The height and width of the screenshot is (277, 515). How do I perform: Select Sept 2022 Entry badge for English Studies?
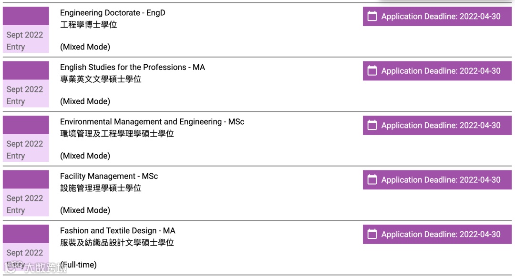[26, 94]
